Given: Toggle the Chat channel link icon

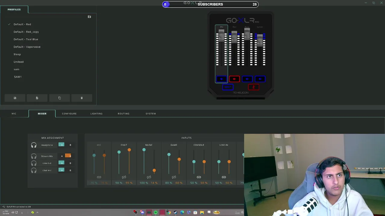Looking at the screenshot, I should tap(124, 177).
